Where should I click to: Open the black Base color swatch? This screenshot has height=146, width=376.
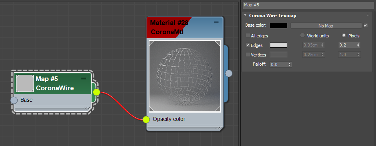[278, 25]
